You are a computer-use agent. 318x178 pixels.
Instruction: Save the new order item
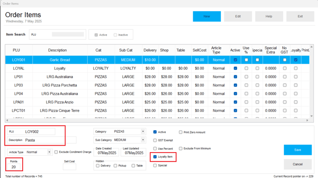(298, 150)
